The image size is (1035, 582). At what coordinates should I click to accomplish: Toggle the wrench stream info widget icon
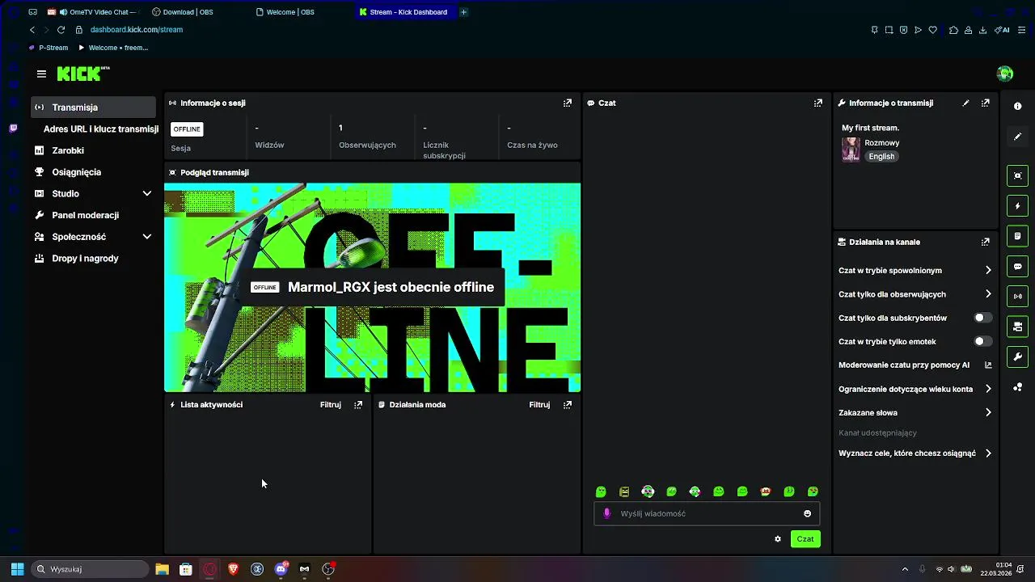click(x=1018, y=356)
